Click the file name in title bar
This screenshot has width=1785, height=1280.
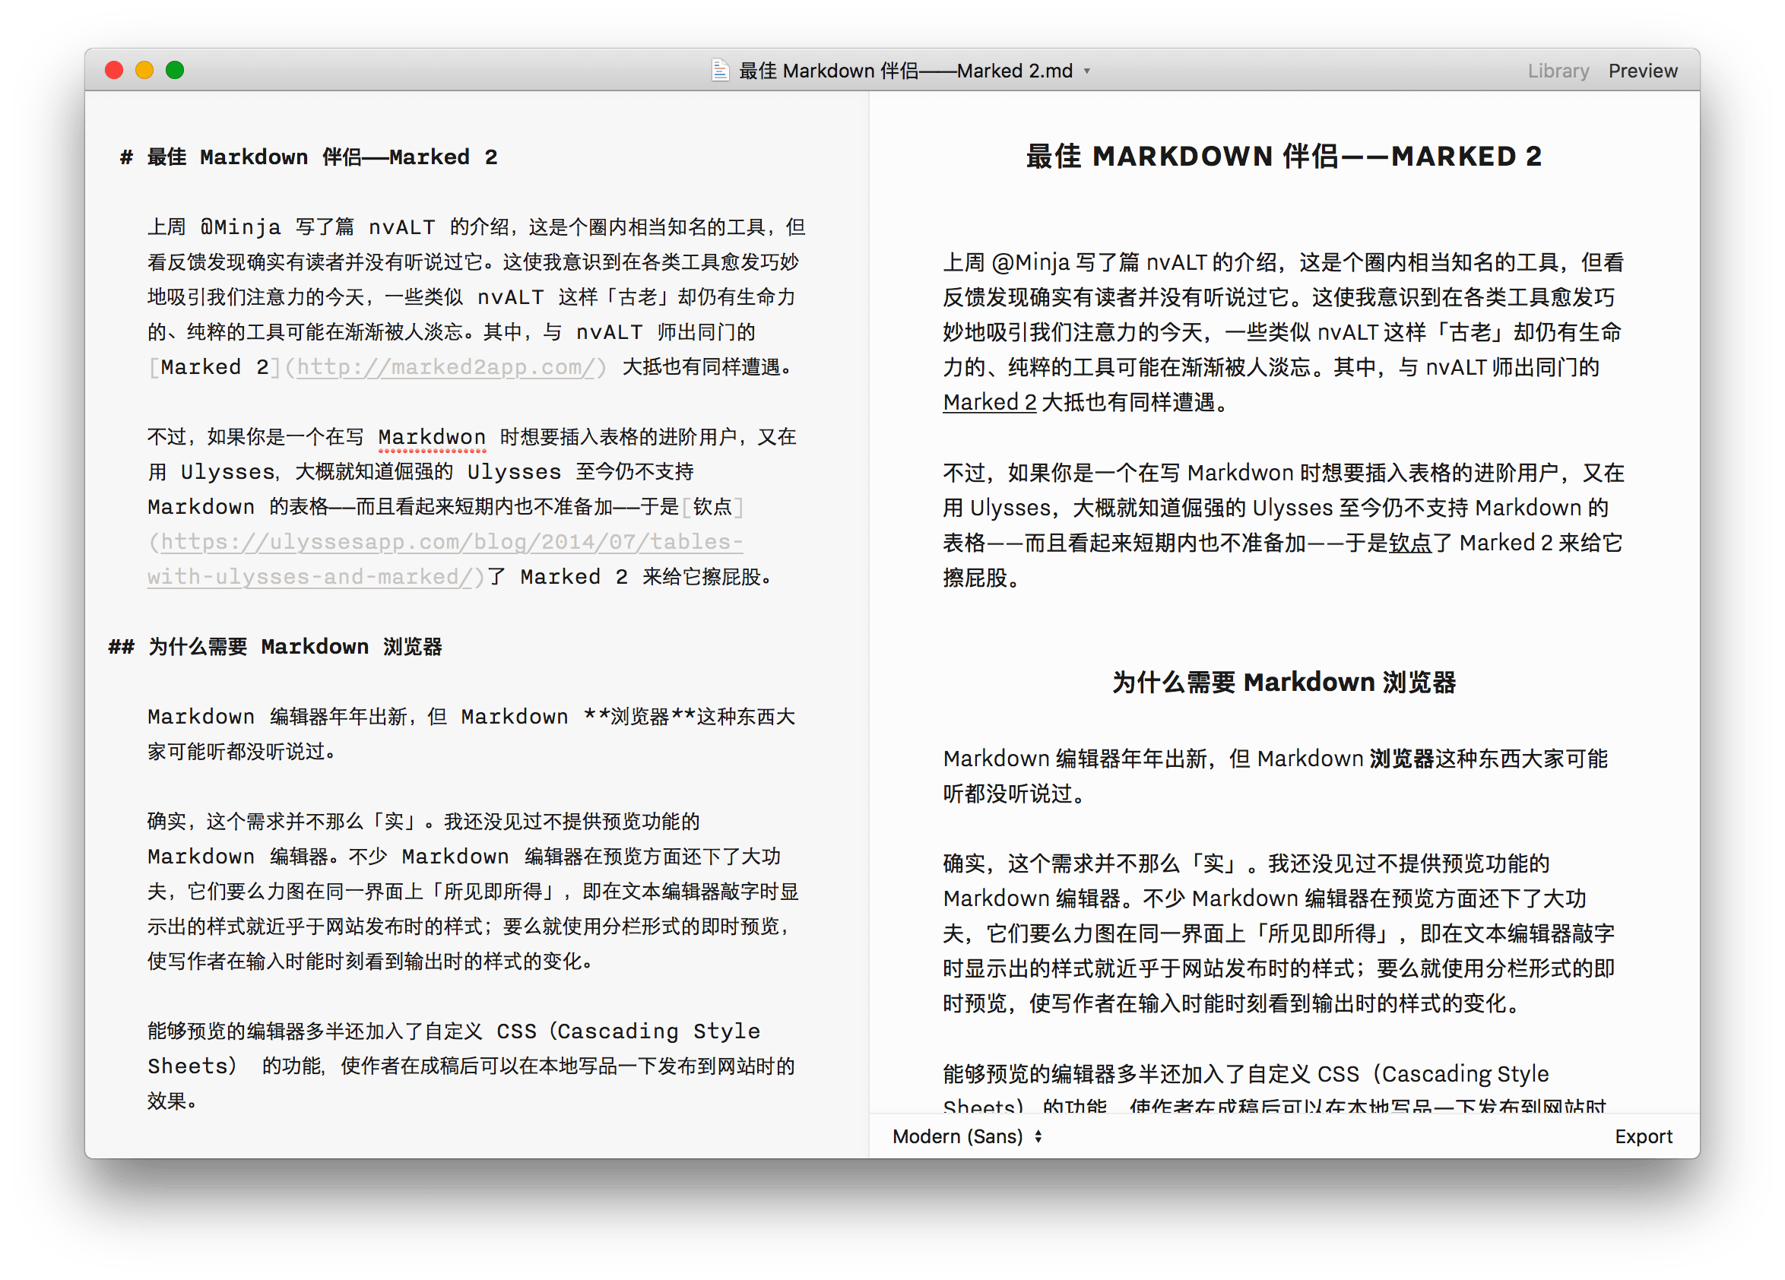point(905,71)
